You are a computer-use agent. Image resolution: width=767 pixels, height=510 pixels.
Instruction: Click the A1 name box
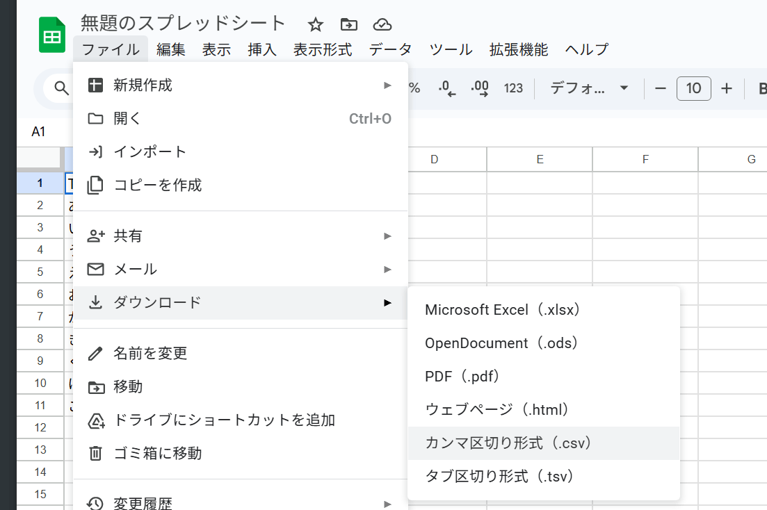[39, 131]
